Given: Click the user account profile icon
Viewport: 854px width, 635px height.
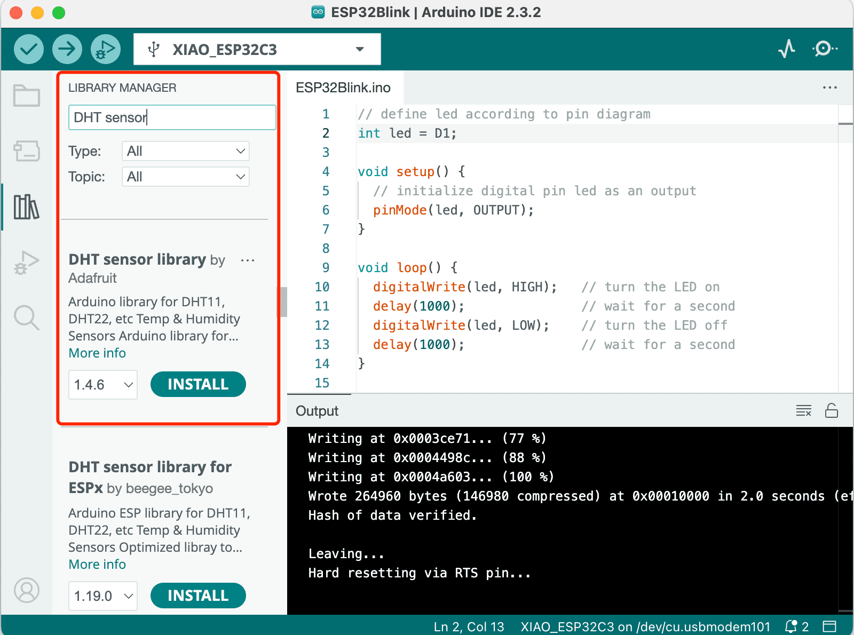Looking at the screenshot, I should pyautogui.click(x=27, y=590).
